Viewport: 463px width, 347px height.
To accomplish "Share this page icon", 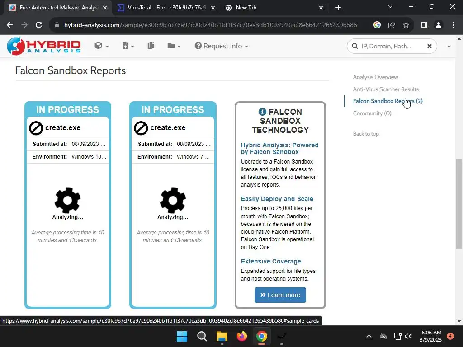I will [x=392, y=25].
